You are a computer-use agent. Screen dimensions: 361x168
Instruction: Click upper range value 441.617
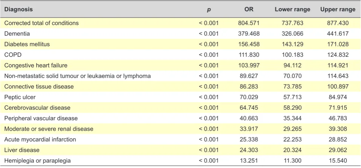pos(338,34)
